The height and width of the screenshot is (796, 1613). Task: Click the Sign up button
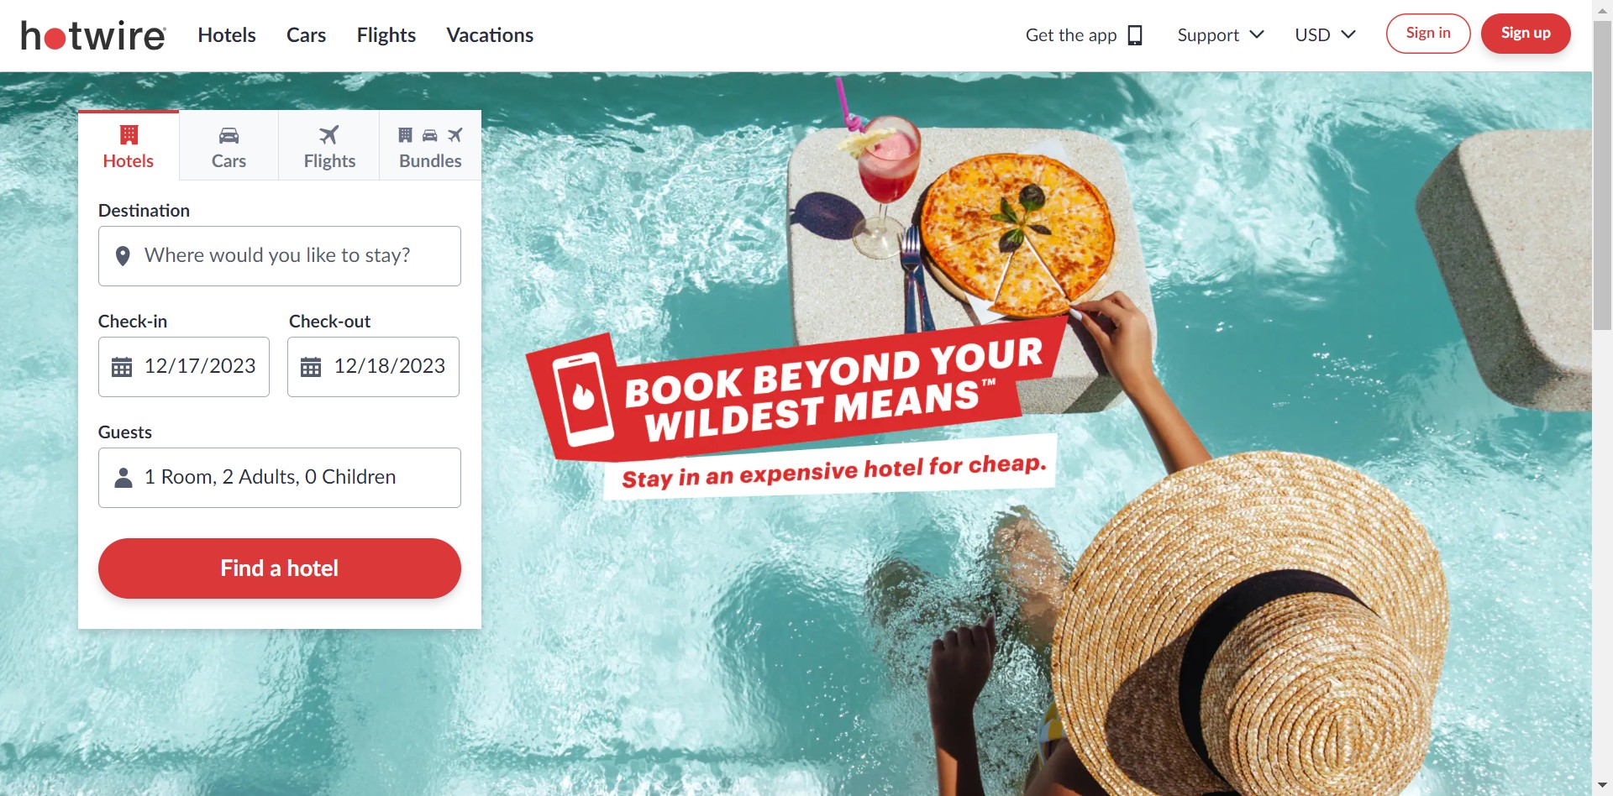pyautogui.click(x=1526, y=34)
